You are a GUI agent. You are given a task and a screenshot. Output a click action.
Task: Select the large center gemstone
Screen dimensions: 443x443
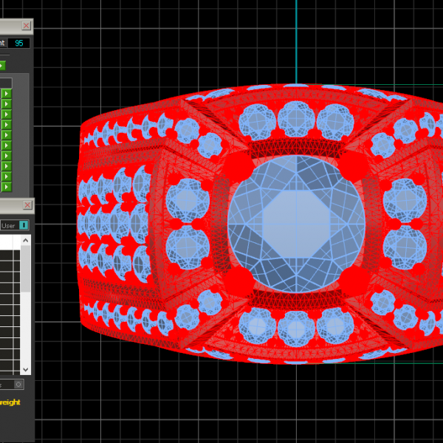click(296, 222)
